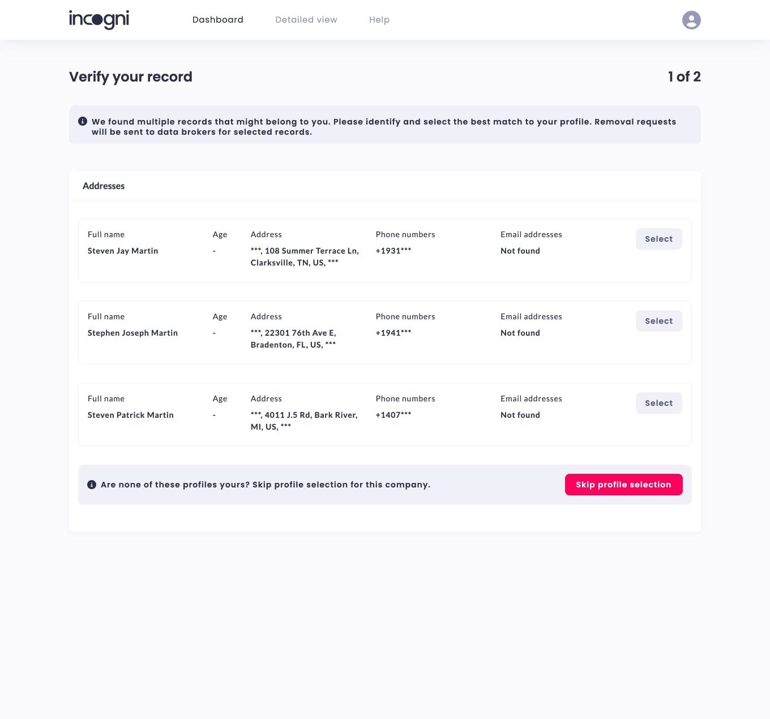770x719 pixels.
Task: Select the Stephen Joseph Martin record
Action: click(658, 321)
